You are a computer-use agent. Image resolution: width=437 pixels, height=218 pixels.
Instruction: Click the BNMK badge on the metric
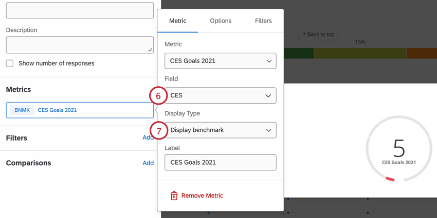tap(22, 110)
